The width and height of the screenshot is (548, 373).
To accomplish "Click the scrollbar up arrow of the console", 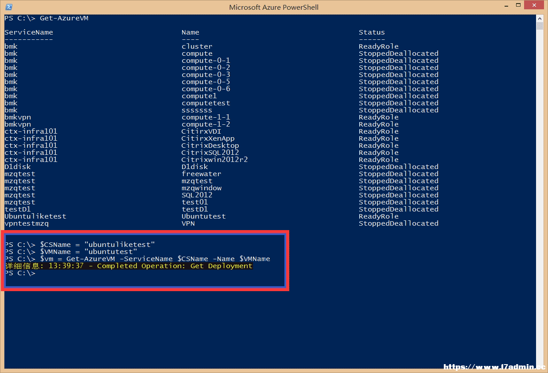I will pyautogui.click(x=539, y=18).
